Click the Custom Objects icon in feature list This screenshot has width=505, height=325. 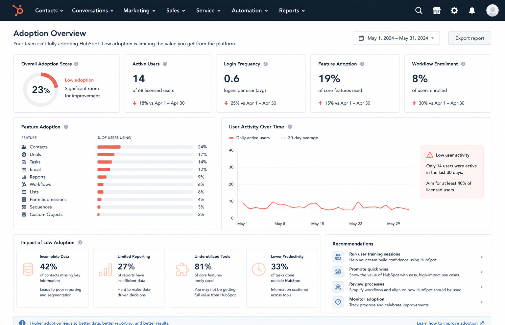pos(24,215)
